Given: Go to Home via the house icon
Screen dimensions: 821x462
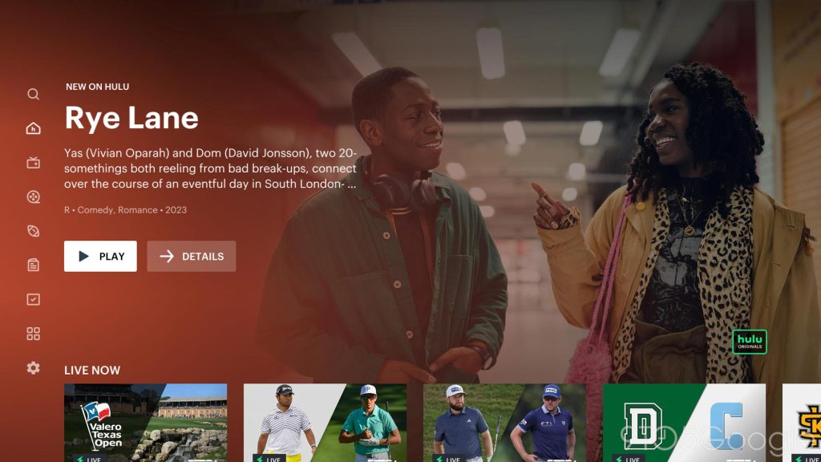Looking at the screenshot, I should [x=33, y=128].
